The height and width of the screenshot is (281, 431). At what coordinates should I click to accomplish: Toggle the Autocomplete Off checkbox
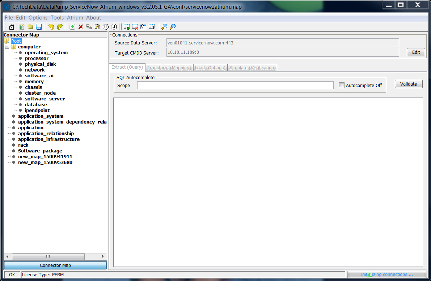(341, 85)
